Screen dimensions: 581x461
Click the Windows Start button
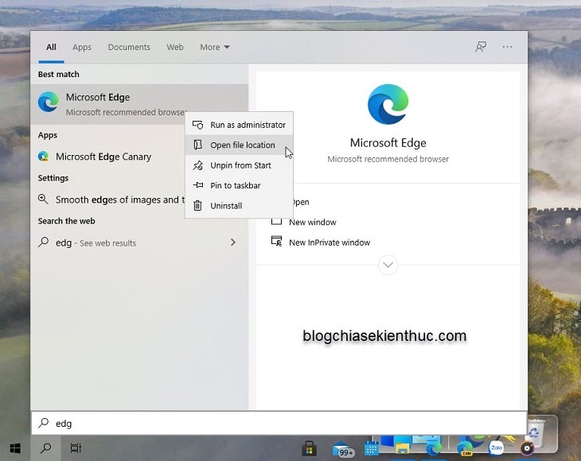click(15, 448)
